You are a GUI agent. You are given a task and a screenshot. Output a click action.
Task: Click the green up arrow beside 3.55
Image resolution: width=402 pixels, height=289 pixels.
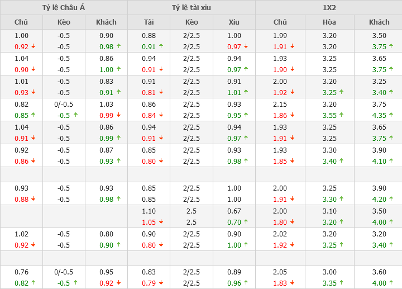coord(341,115)
